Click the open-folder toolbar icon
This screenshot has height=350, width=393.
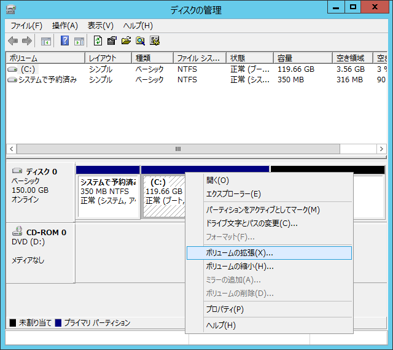(126, 41)
